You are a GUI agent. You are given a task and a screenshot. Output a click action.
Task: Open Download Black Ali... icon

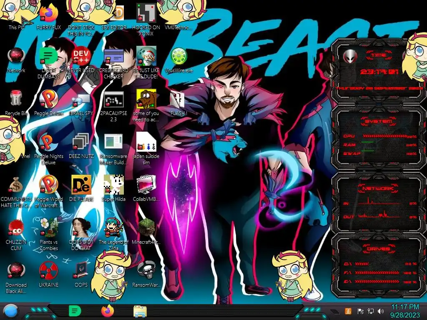pos(16,278)
